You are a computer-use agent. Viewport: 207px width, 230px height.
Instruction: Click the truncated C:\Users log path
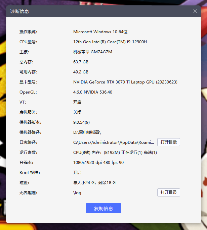pyautogui.click(x=114, y=142)
